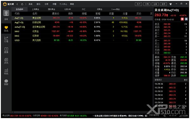Open the 分析 menu
Image resolution: width=190 pixels, height=119 pixels.
[x=47, y=4]
